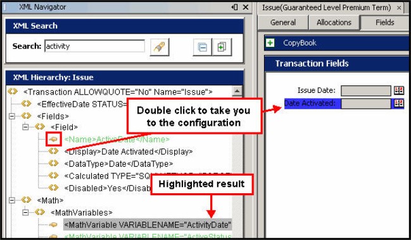The image size is (411, 240).
Task: Collapse the MathVariables node expander
Action: [25, 213]
